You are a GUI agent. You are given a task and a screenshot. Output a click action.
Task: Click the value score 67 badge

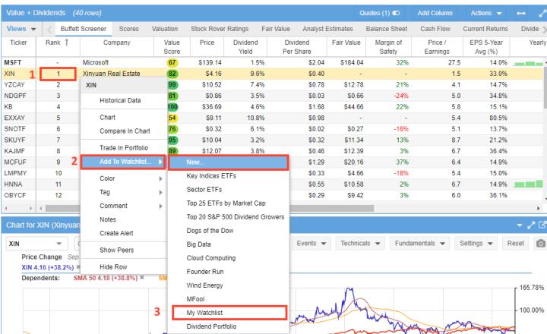[172, 63]
